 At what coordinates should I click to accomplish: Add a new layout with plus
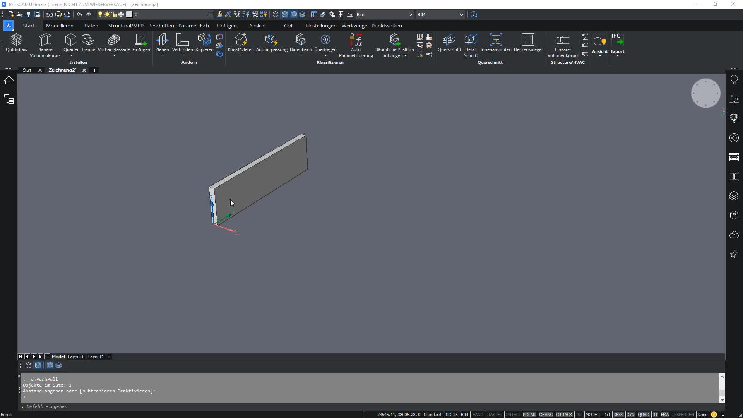click(109, 357)
